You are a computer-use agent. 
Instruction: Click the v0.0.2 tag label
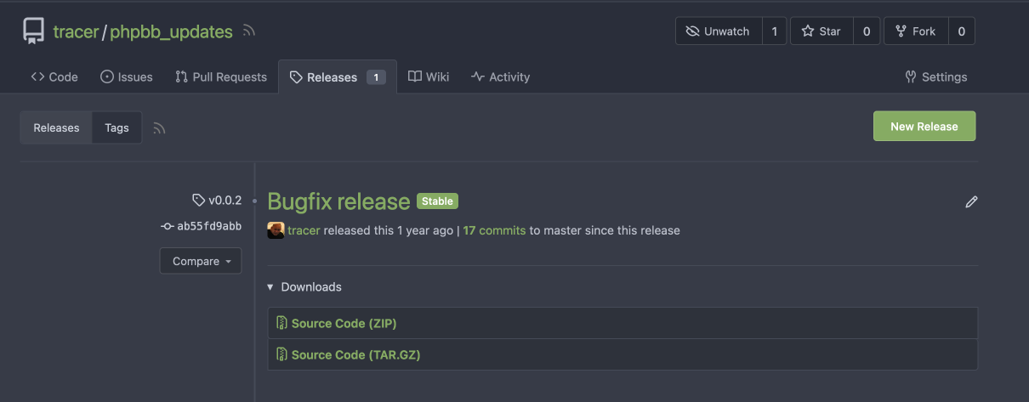coord(218,201)
